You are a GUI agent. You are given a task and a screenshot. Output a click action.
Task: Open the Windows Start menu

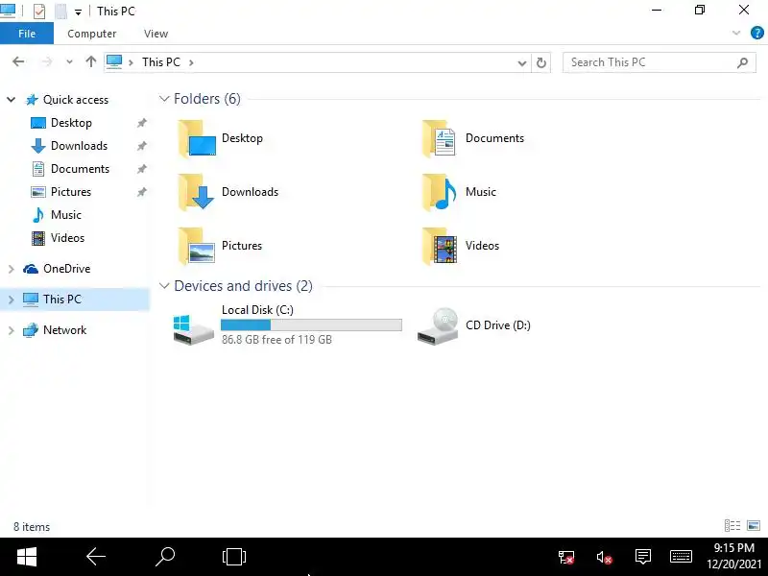coord(27,557)
